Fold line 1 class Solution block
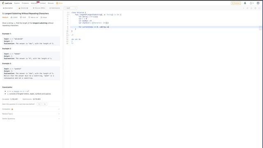The height and width of the screenshot is (148, 263). (69, 13)
